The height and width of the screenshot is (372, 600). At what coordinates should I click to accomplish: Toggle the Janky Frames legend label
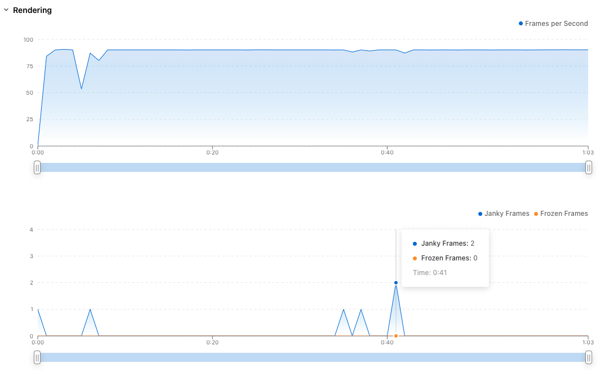[506, 214]
